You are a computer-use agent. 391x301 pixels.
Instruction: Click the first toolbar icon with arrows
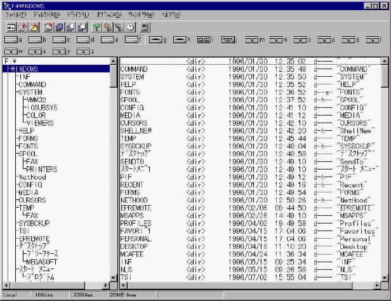11,27
